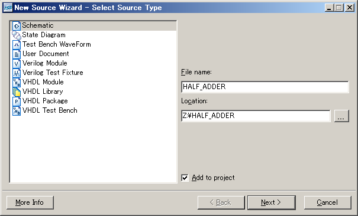The image size is (358, 216).
Task: Select the Verilog Test Fixture icon
Action: pos(17,73)
